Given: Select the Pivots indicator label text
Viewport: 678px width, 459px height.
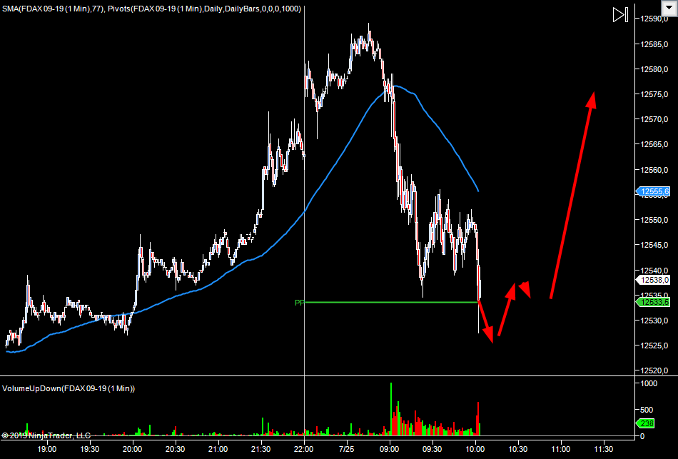Looking at the screenshot, I should [209, 9].
